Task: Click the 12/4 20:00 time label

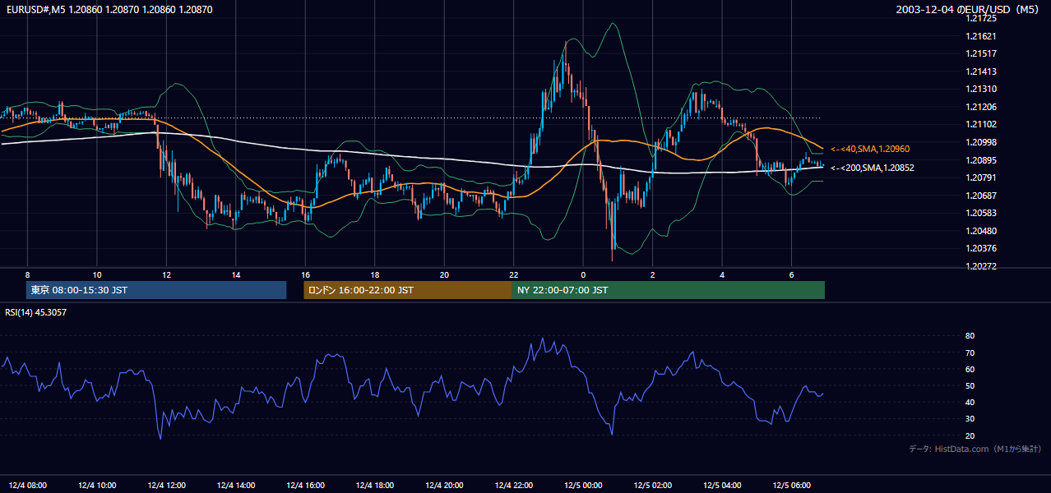Action: (x=445, y=486)
